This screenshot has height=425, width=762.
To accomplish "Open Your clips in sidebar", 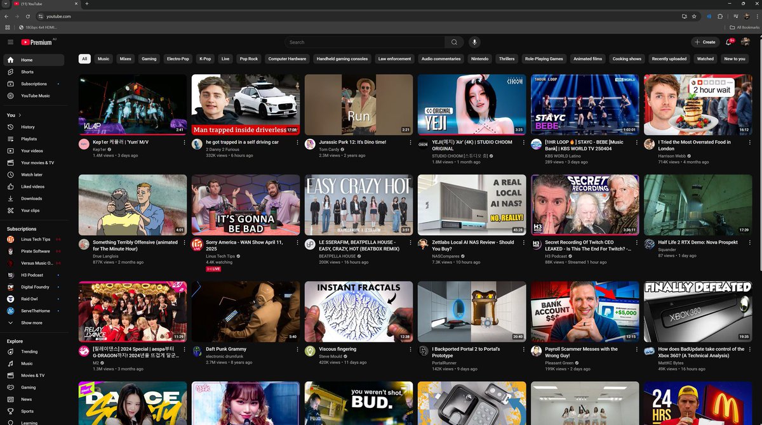I will click(33, 211).
